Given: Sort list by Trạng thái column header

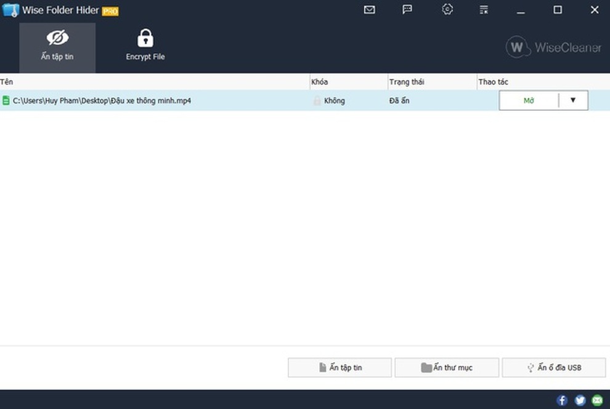Looking at the screenshot, I should (x=432, y=82).
